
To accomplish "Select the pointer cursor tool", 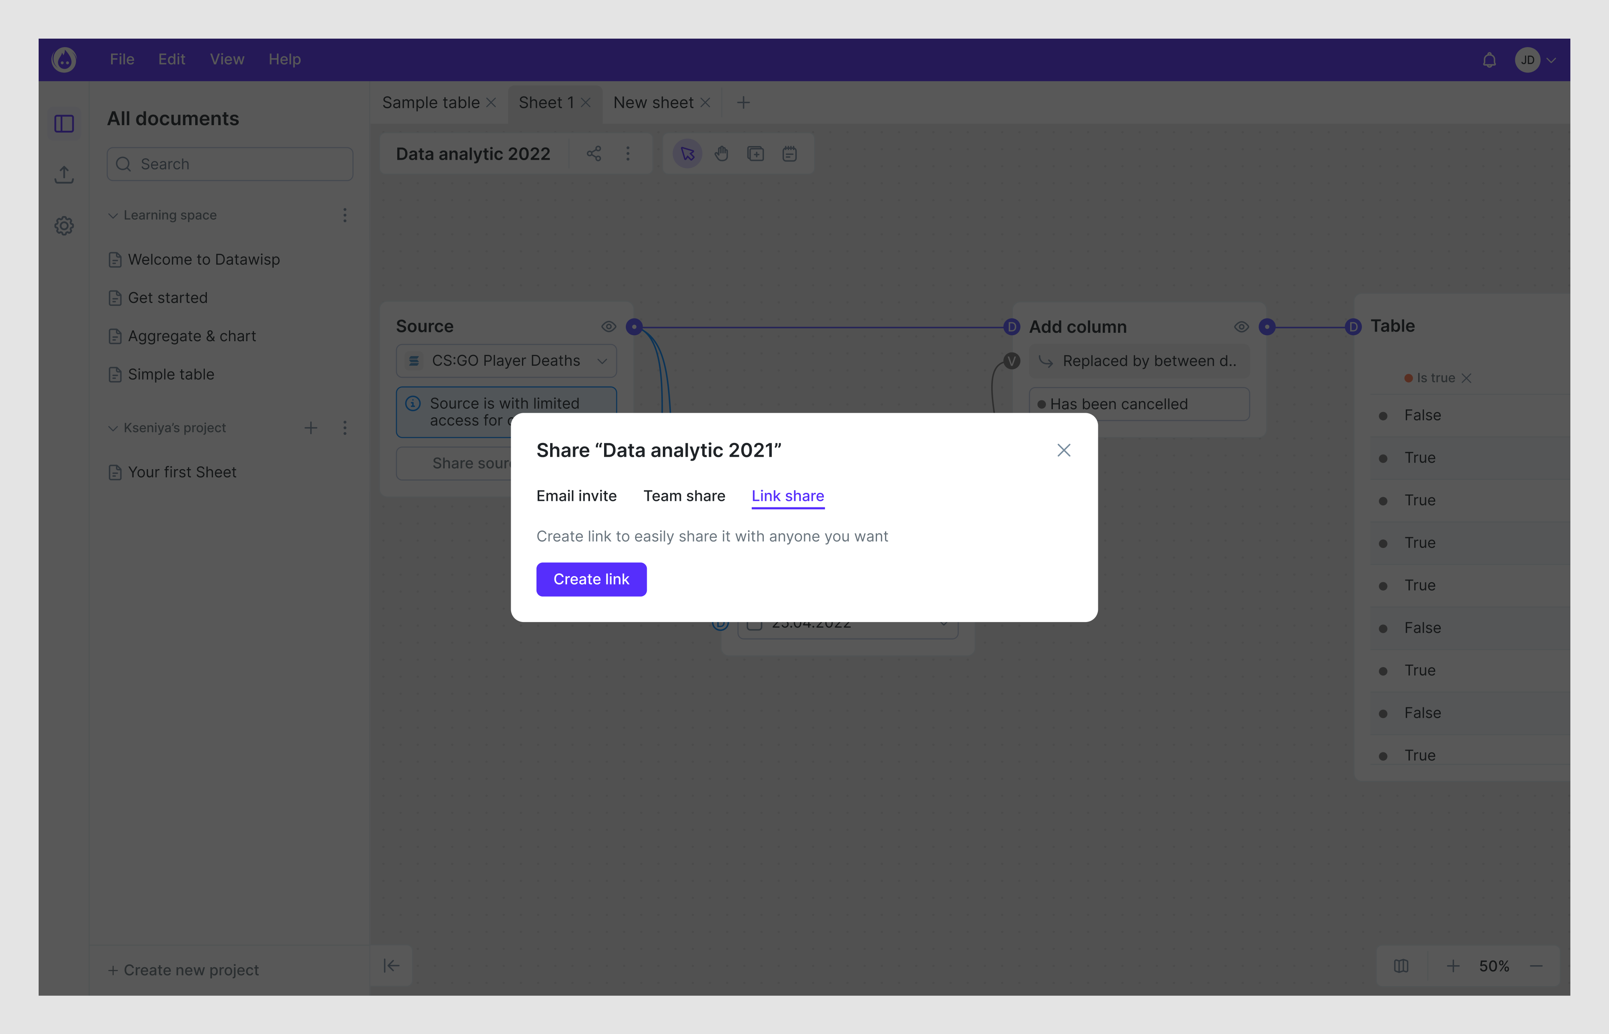I will point(687,154).
